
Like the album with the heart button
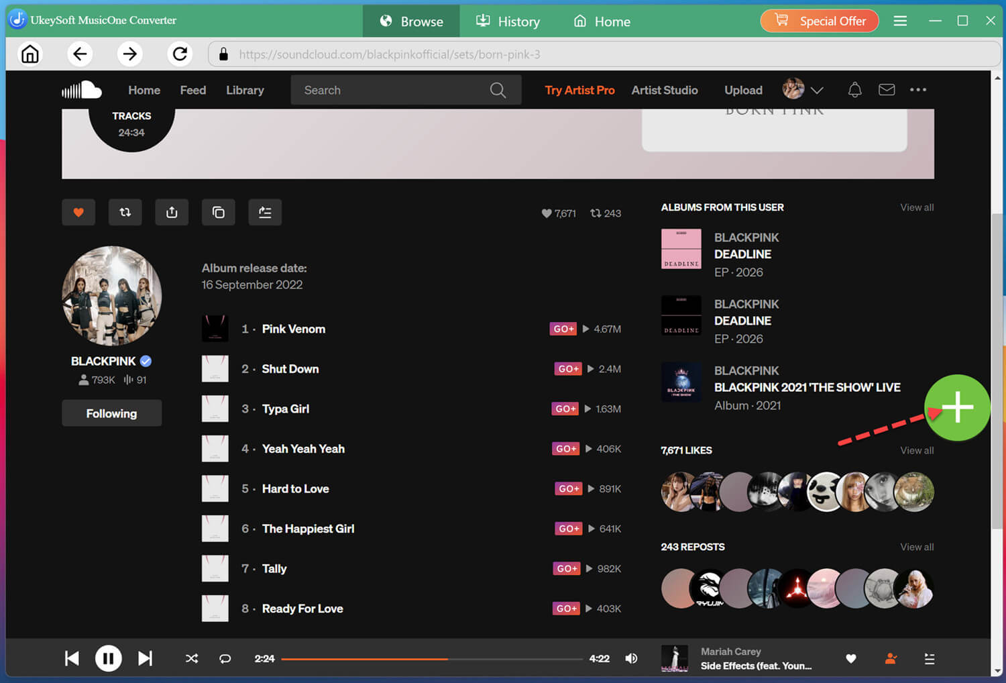(x=78, y=212)
